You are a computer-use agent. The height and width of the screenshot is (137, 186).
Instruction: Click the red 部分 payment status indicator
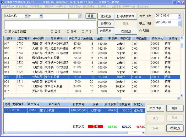click(96, 127)
